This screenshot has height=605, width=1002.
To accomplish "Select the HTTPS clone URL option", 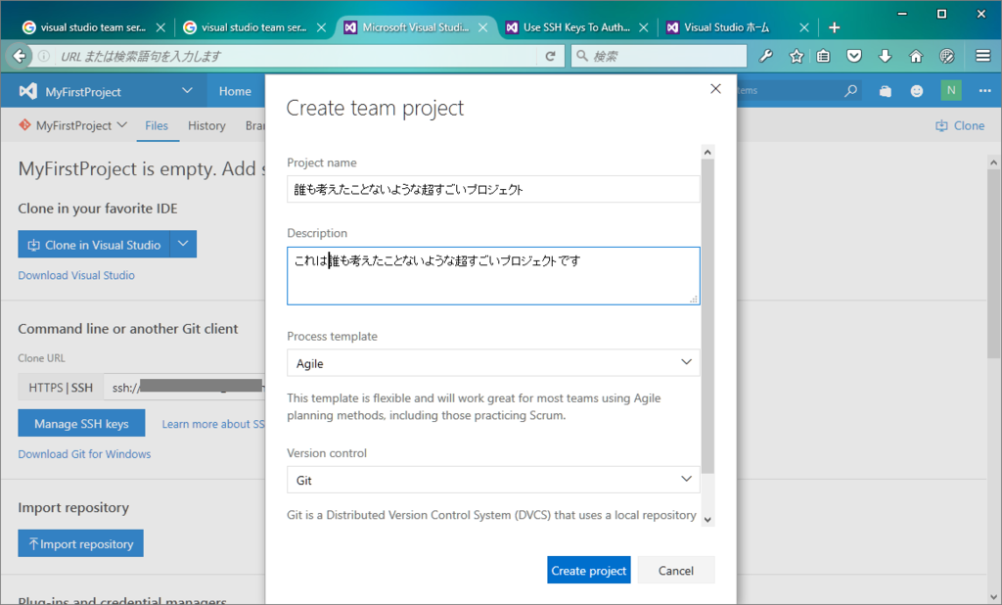I will 45,388.
